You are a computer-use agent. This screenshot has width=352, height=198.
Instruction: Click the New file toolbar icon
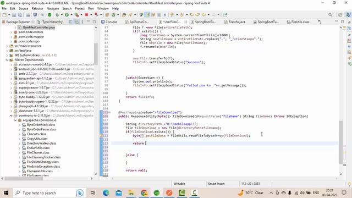(x=4, y=15)
